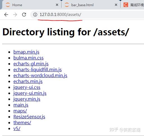The height and width of the screenshot is (136, 144).
Task: Open the bmap.min.js link
Action: pyautogui.click(x=26, y=52)
